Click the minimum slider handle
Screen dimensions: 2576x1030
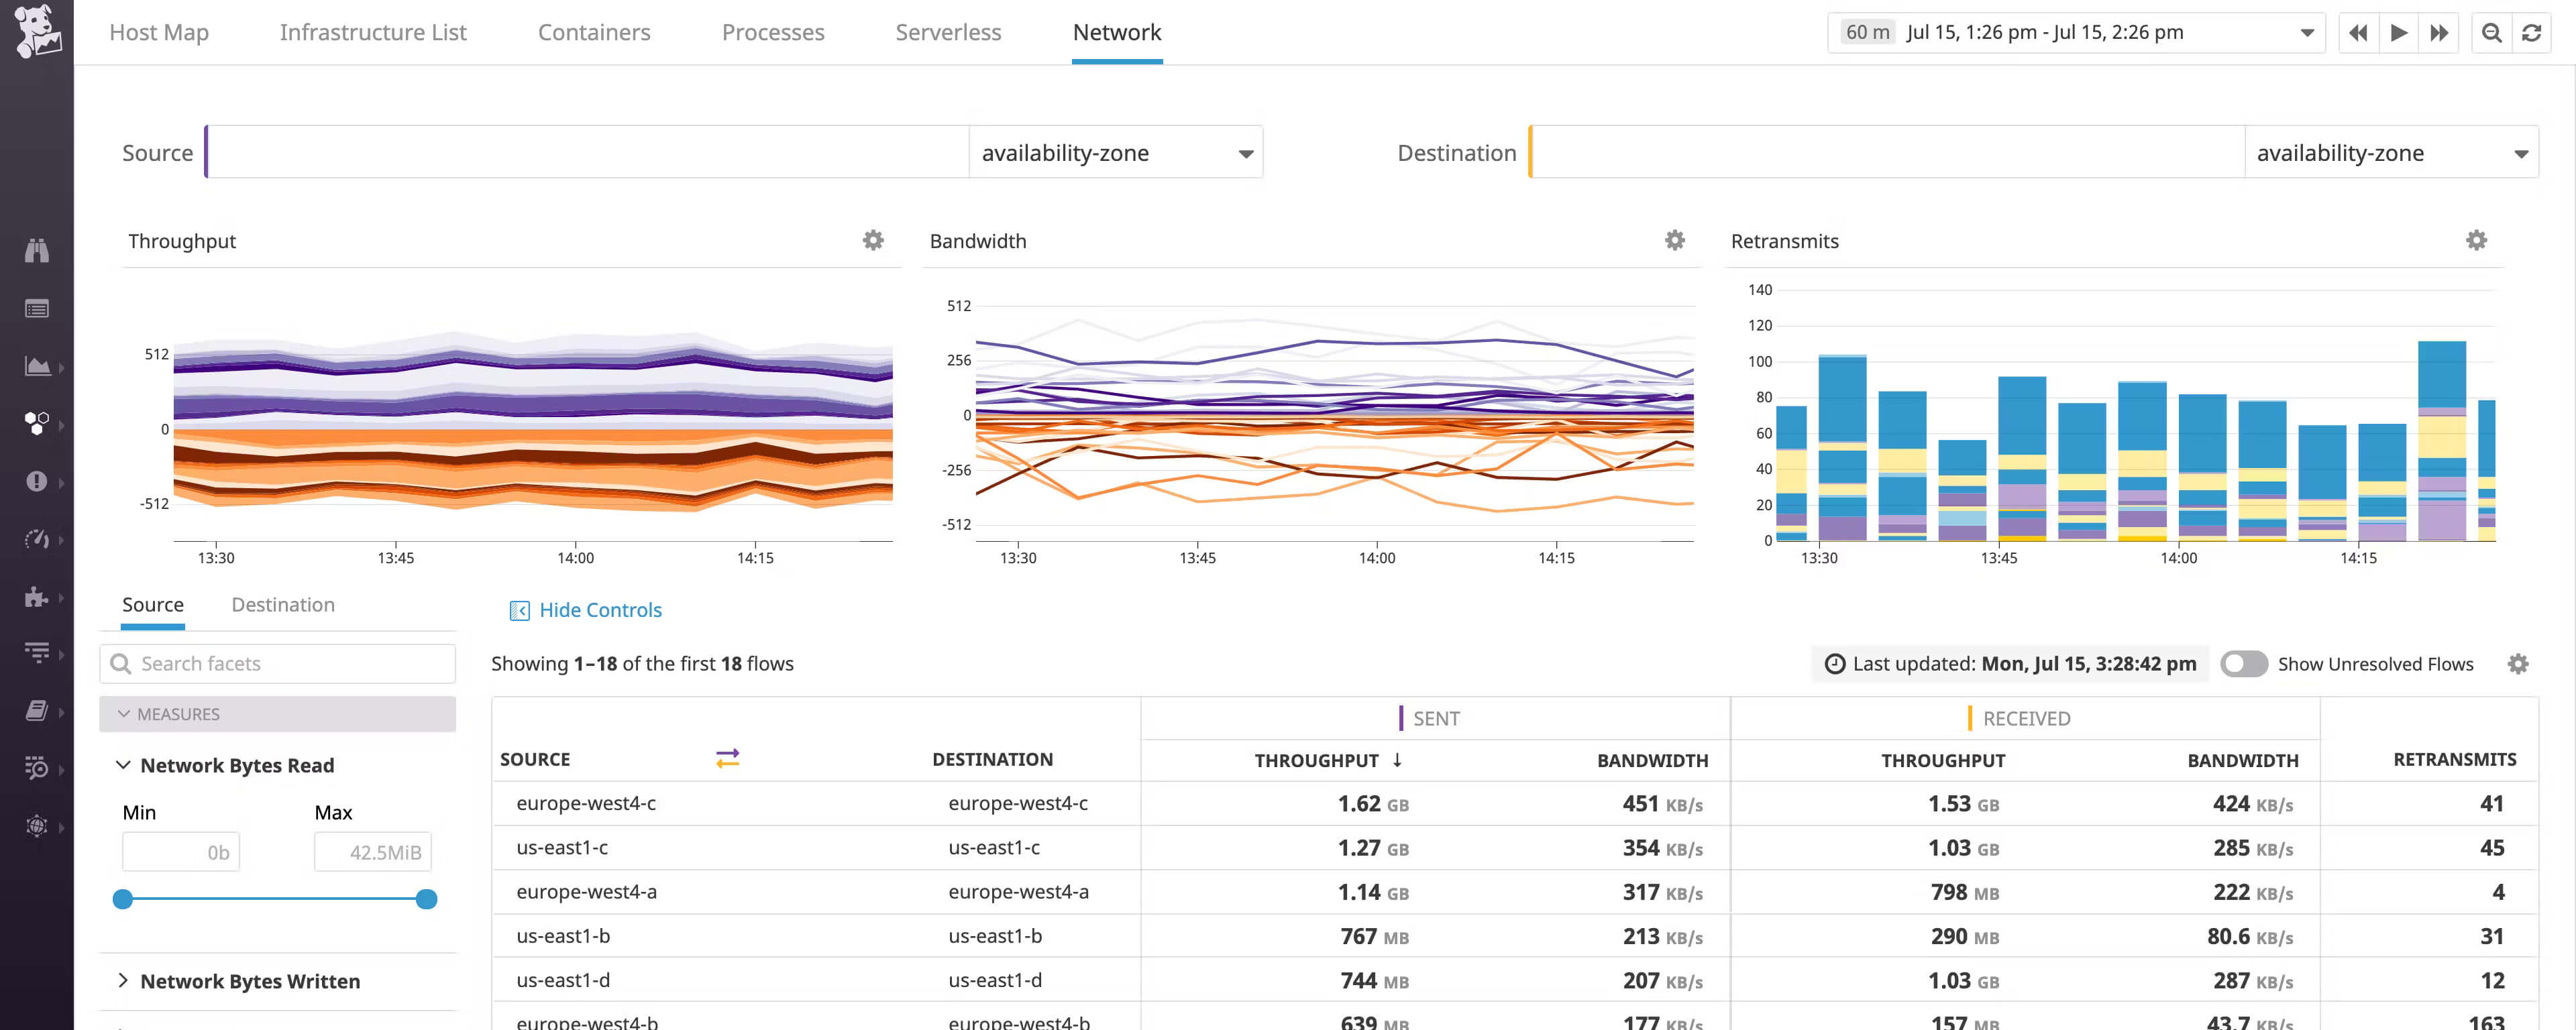(x=123, y=899)
